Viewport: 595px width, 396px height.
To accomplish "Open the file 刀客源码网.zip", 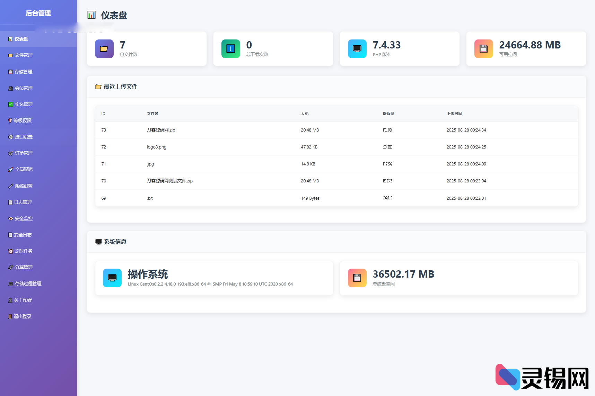I will 161,130.
